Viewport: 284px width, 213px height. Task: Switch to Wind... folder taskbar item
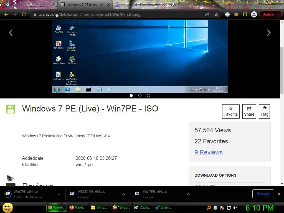click(99, 207)
